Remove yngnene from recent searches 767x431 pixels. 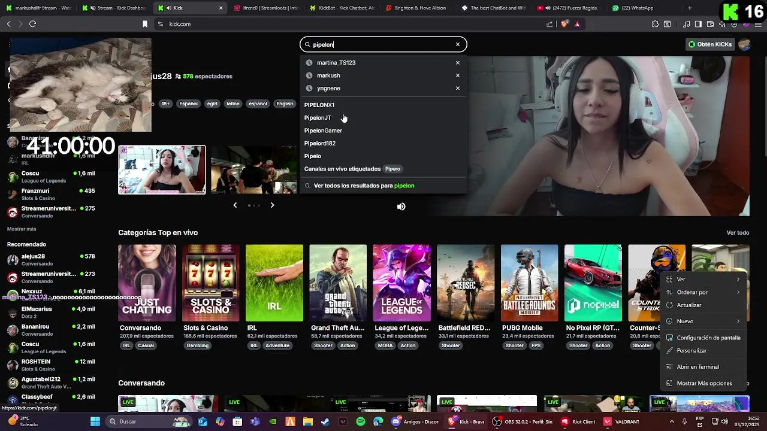tap(458, 88)
